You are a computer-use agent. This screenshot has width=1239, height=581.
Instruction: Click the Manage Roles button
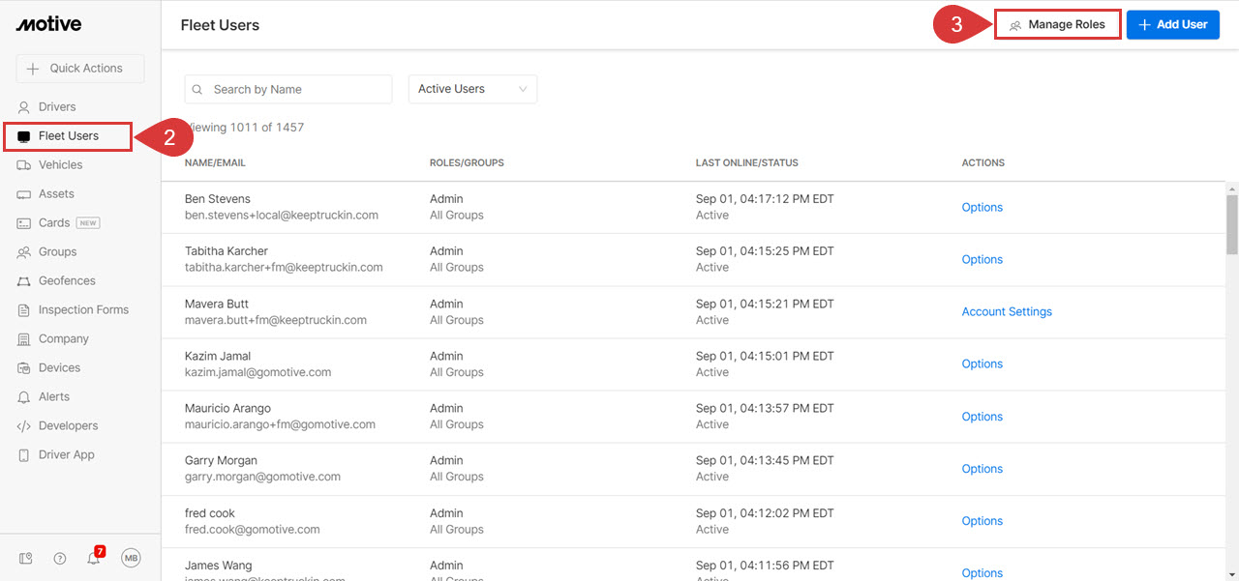pyautogui.click(x=1058, y=24)
